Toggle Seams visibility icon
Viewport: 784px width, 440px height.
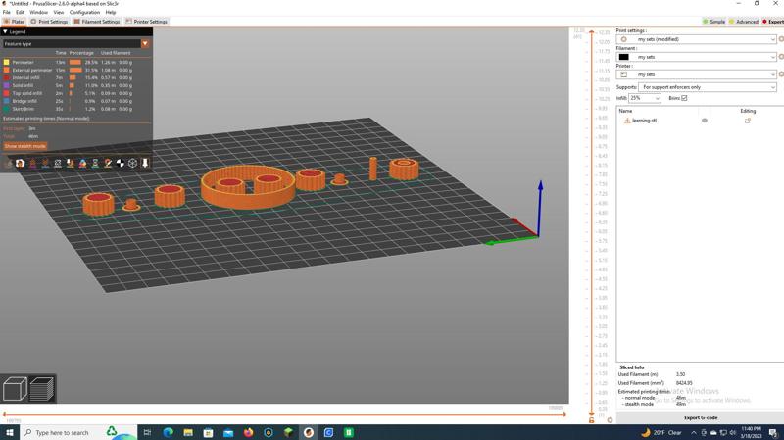pyautogui.click(x=58, y=163)
